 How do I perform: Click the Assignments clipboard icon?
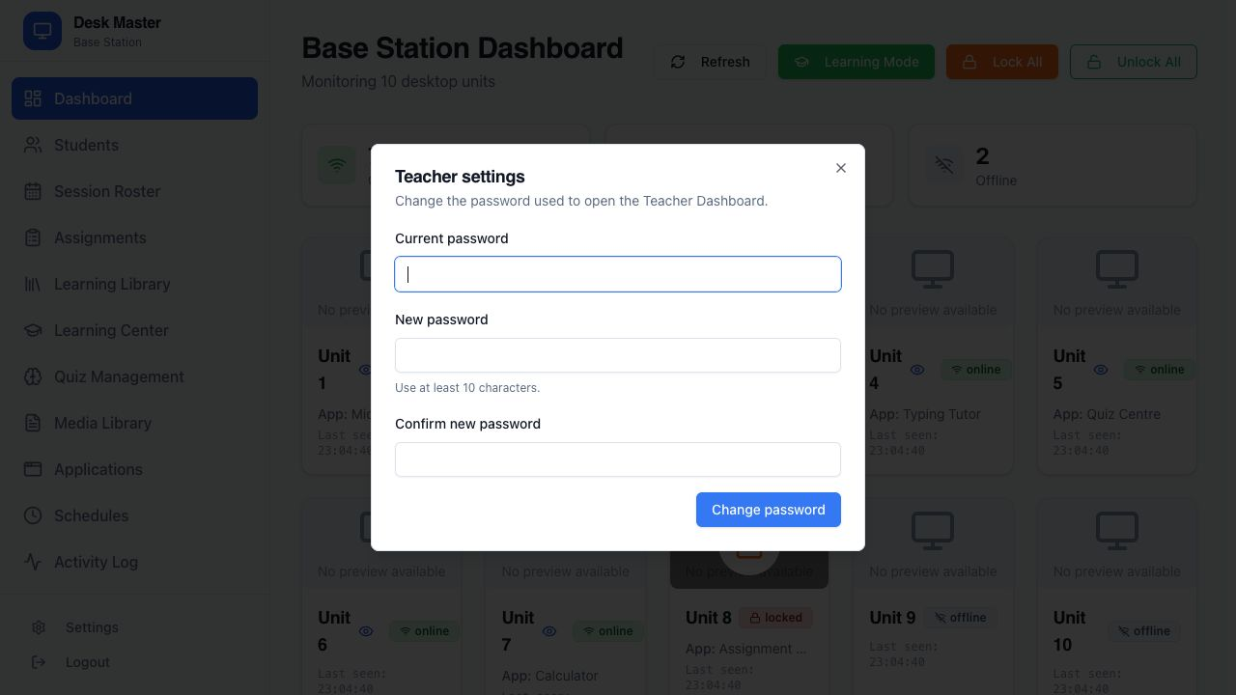(33, 237)
